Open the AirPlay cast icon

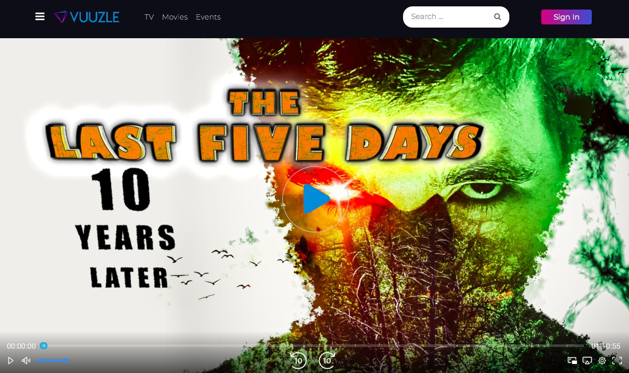tap(588, 361)
